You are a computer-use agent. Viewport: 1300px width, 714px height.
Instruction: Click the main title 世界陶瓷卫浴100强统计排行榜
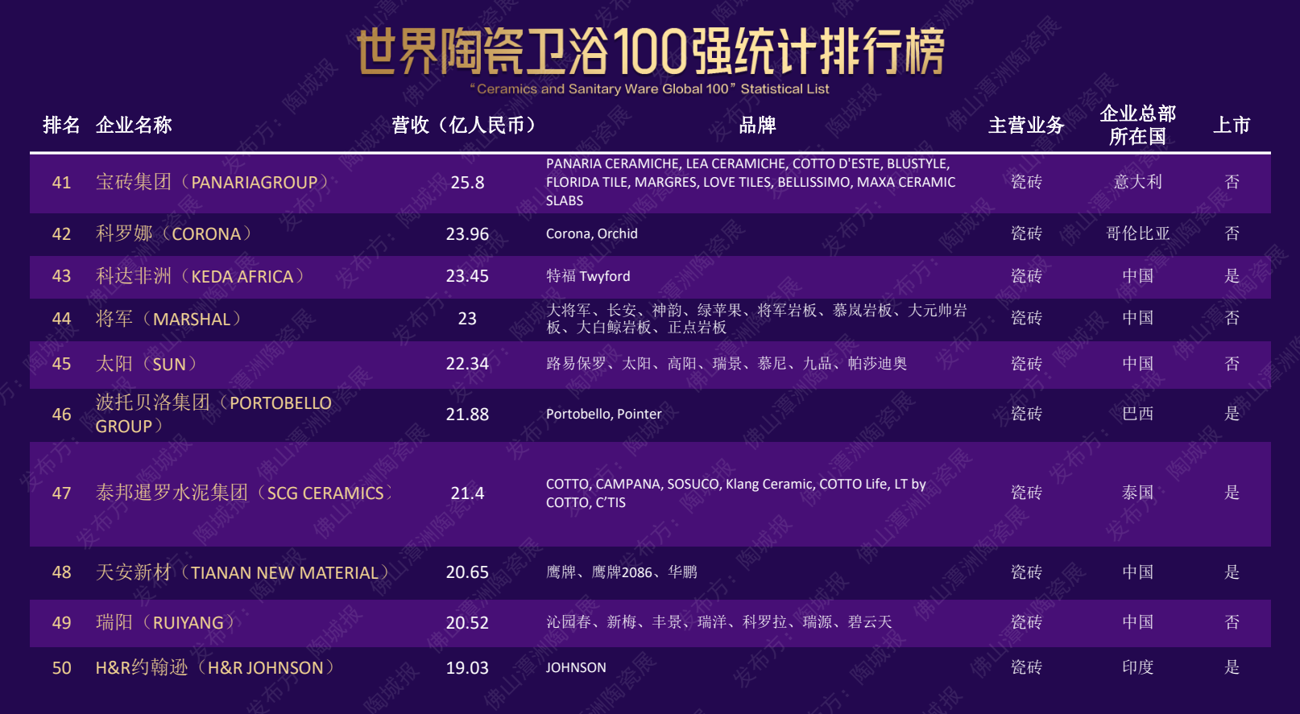coord(650,52)
